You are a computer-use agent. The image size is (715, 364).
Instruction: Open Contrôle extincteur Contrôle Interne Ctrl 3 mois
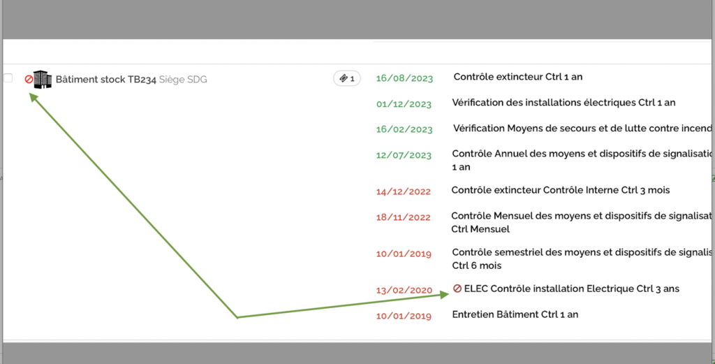[x=561, y=189]
